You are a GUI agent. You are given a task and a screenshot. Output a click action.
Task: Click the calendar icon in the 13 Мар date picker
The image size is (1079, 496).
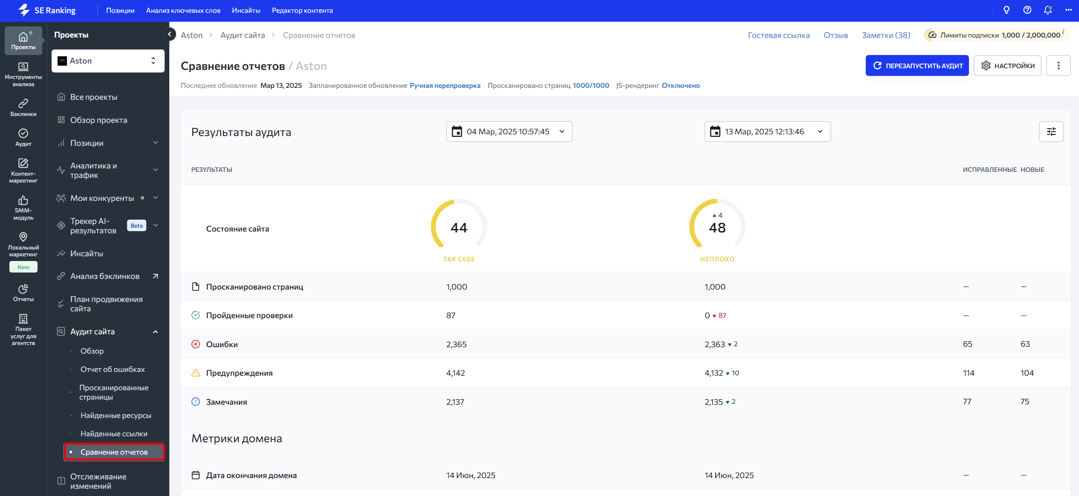pos(715,131)
